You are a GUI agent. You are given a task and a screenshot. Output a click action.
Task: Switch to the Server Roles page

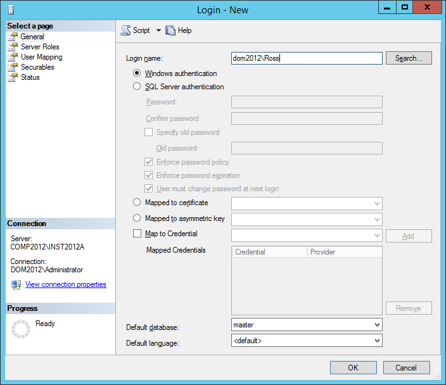[x=40, y=47]
